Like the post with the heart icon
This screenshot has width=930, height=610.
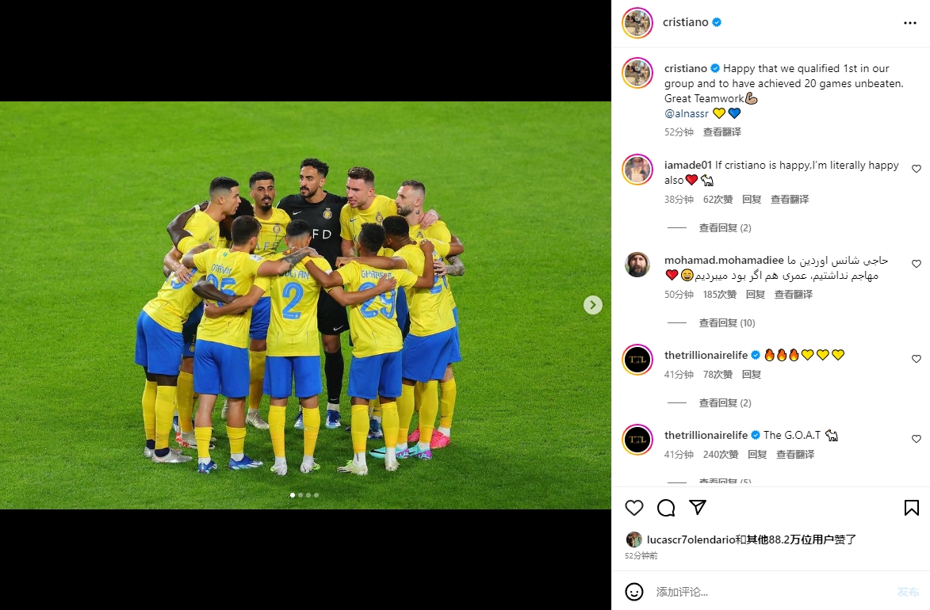click(634, 508)
